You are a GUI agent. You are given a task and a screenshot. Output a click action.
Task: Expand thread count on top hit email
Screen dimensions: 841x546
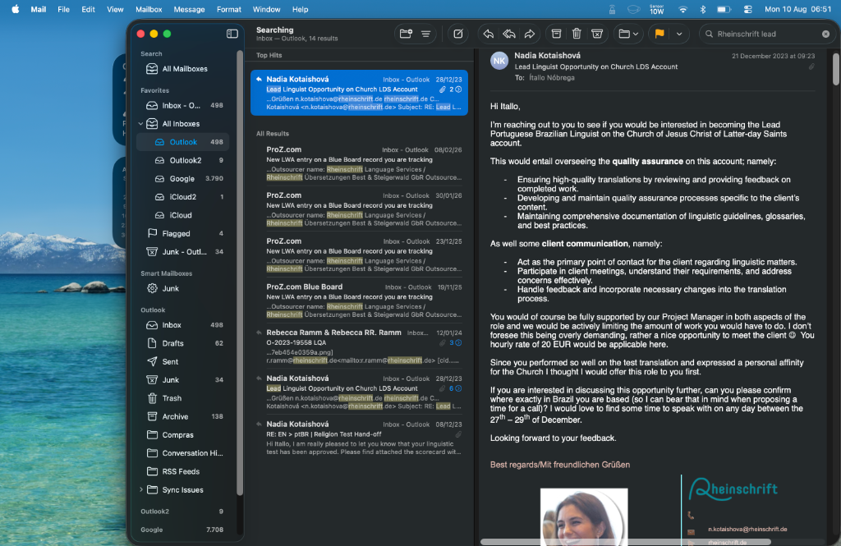[456, 89]
